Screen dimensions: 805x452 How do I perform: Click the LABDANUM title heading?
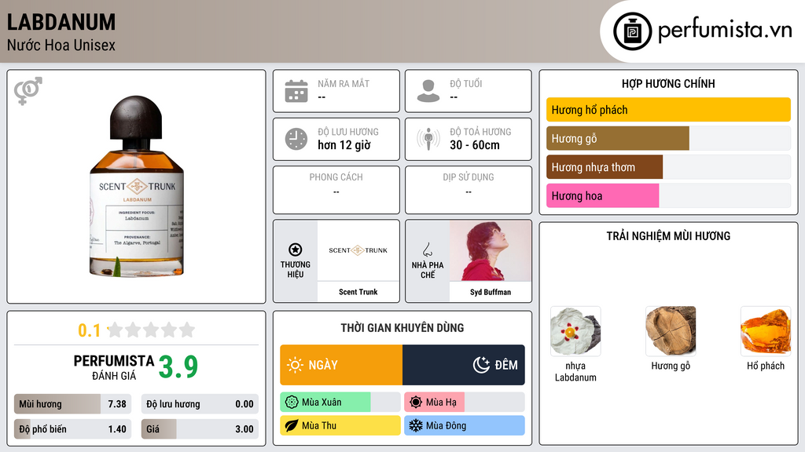(61, 23)
